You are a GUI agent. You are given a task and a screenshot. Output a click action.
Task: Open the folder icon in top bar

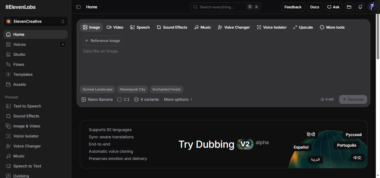tap(349, 7)
